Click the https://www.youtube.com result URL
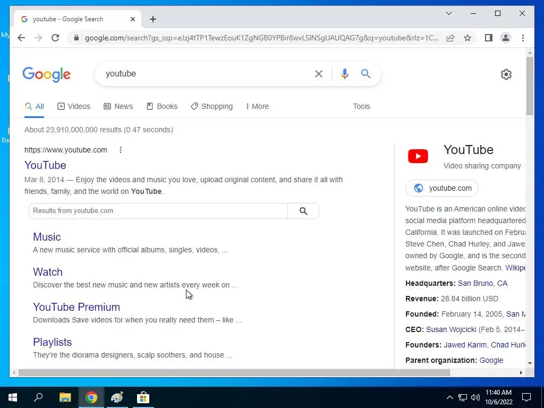This screenshot has width=544, height=408. [x=65, y=150]
